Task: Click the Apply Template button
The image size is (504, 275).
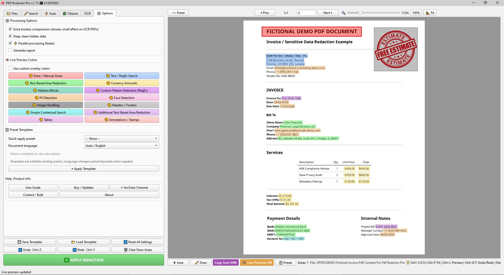Action: point(84,169)
